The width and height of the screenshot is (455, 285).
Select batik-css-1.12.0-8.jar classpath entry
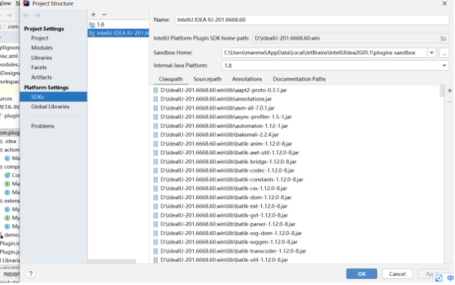click(223, 188)
